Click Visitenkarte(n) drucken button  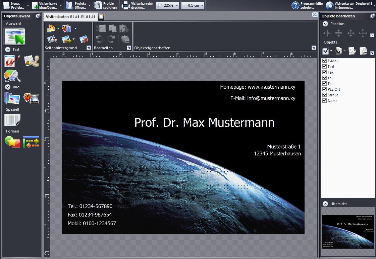pyautogui.click(x=137, y=5)
